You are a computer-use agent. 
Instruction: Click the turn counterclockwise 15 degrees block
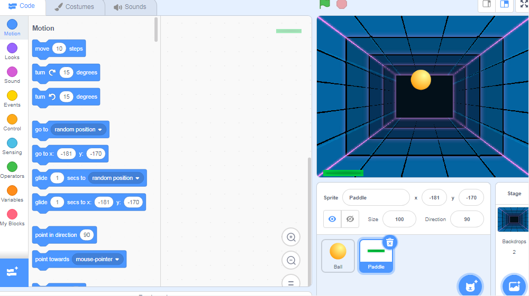(x=40, y=97)
